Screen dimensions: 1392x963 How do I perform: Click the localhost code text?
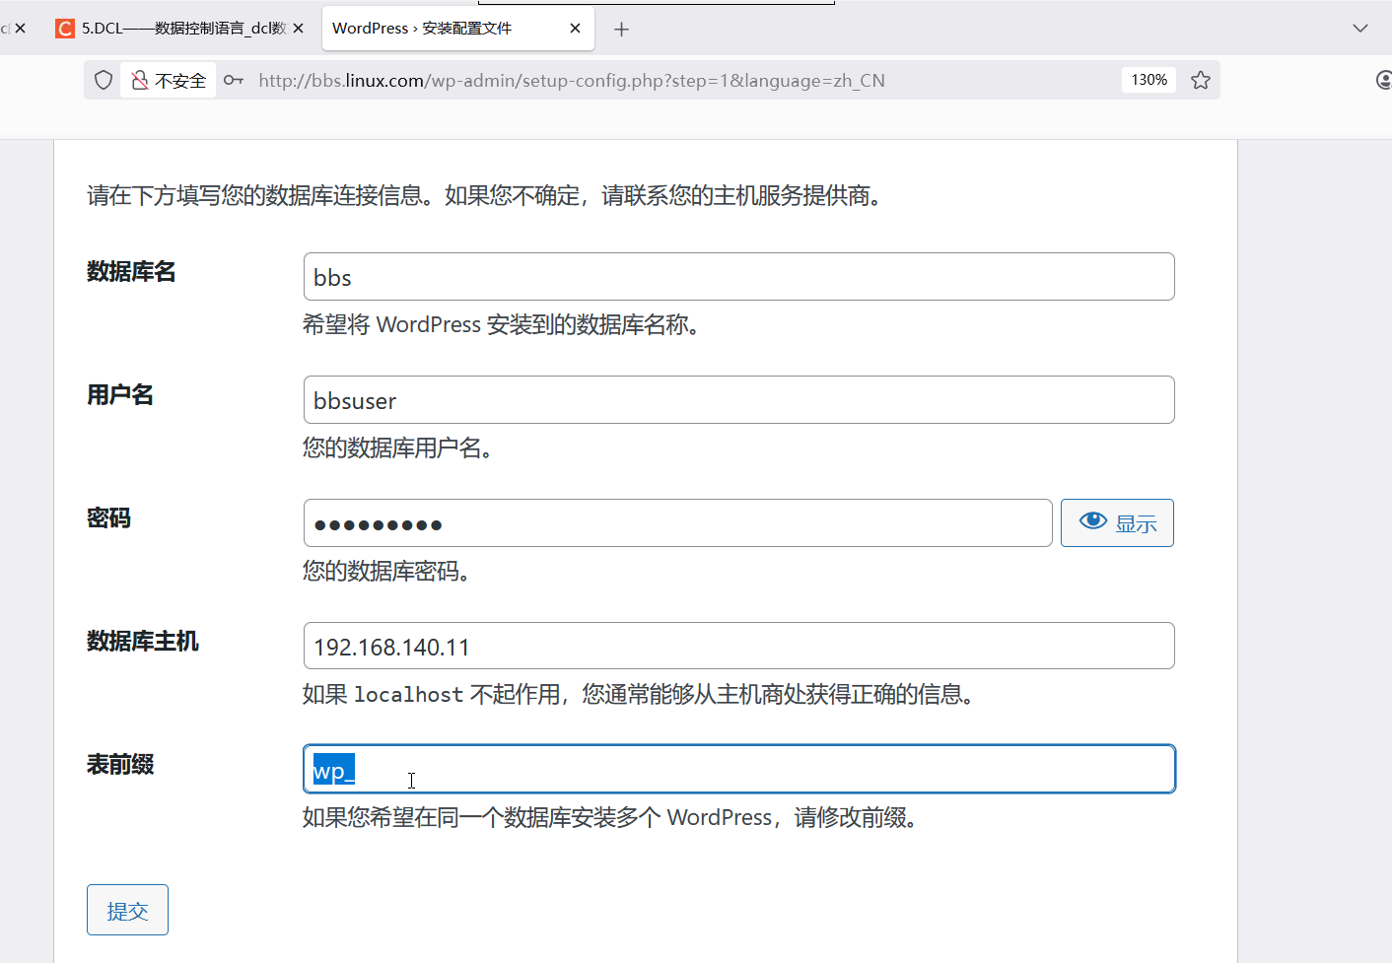pyautogui.click(x=408, y=695)
